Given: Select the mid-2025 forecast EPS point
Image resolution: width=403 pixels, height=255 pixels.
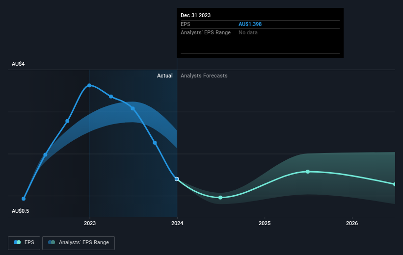Looking at the screenshot, I should pyautogui.click(x=308, y=172).
